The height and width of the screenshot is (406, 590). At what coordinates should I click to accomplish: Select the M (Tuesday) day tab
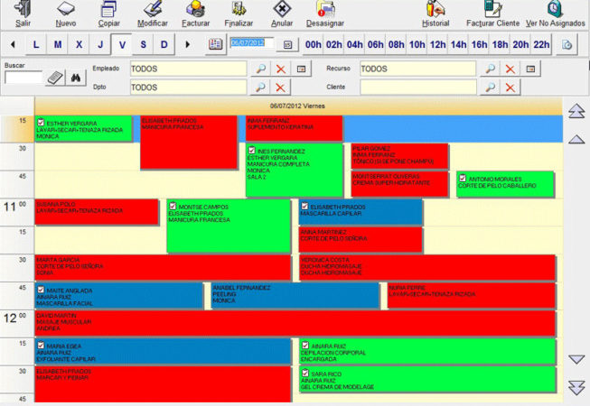58,45
